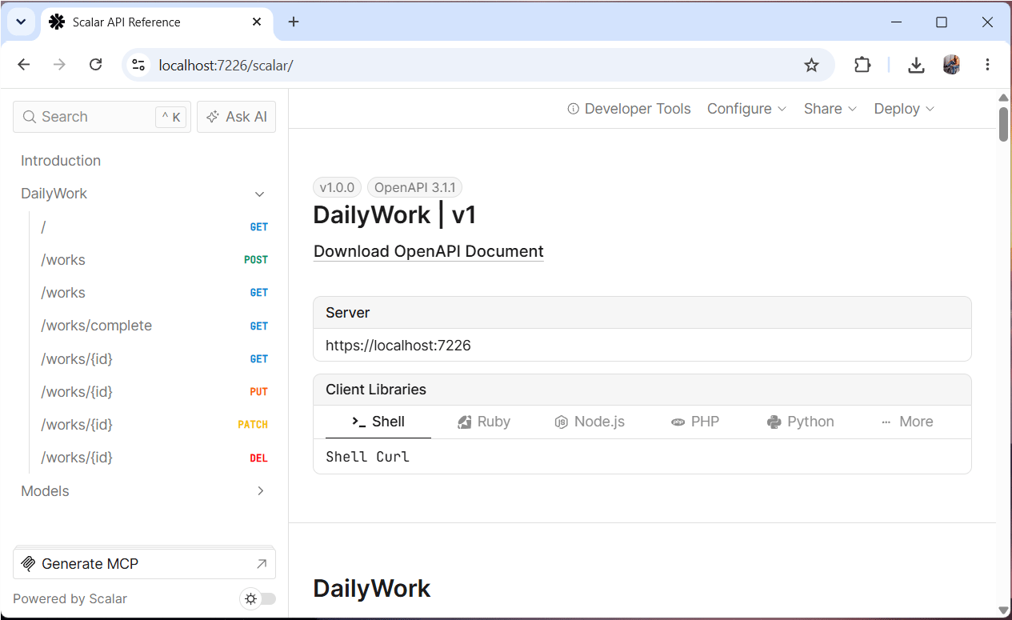Toggle the light/dark mode switch
The image size is (1012, 620).
point(258,598)
